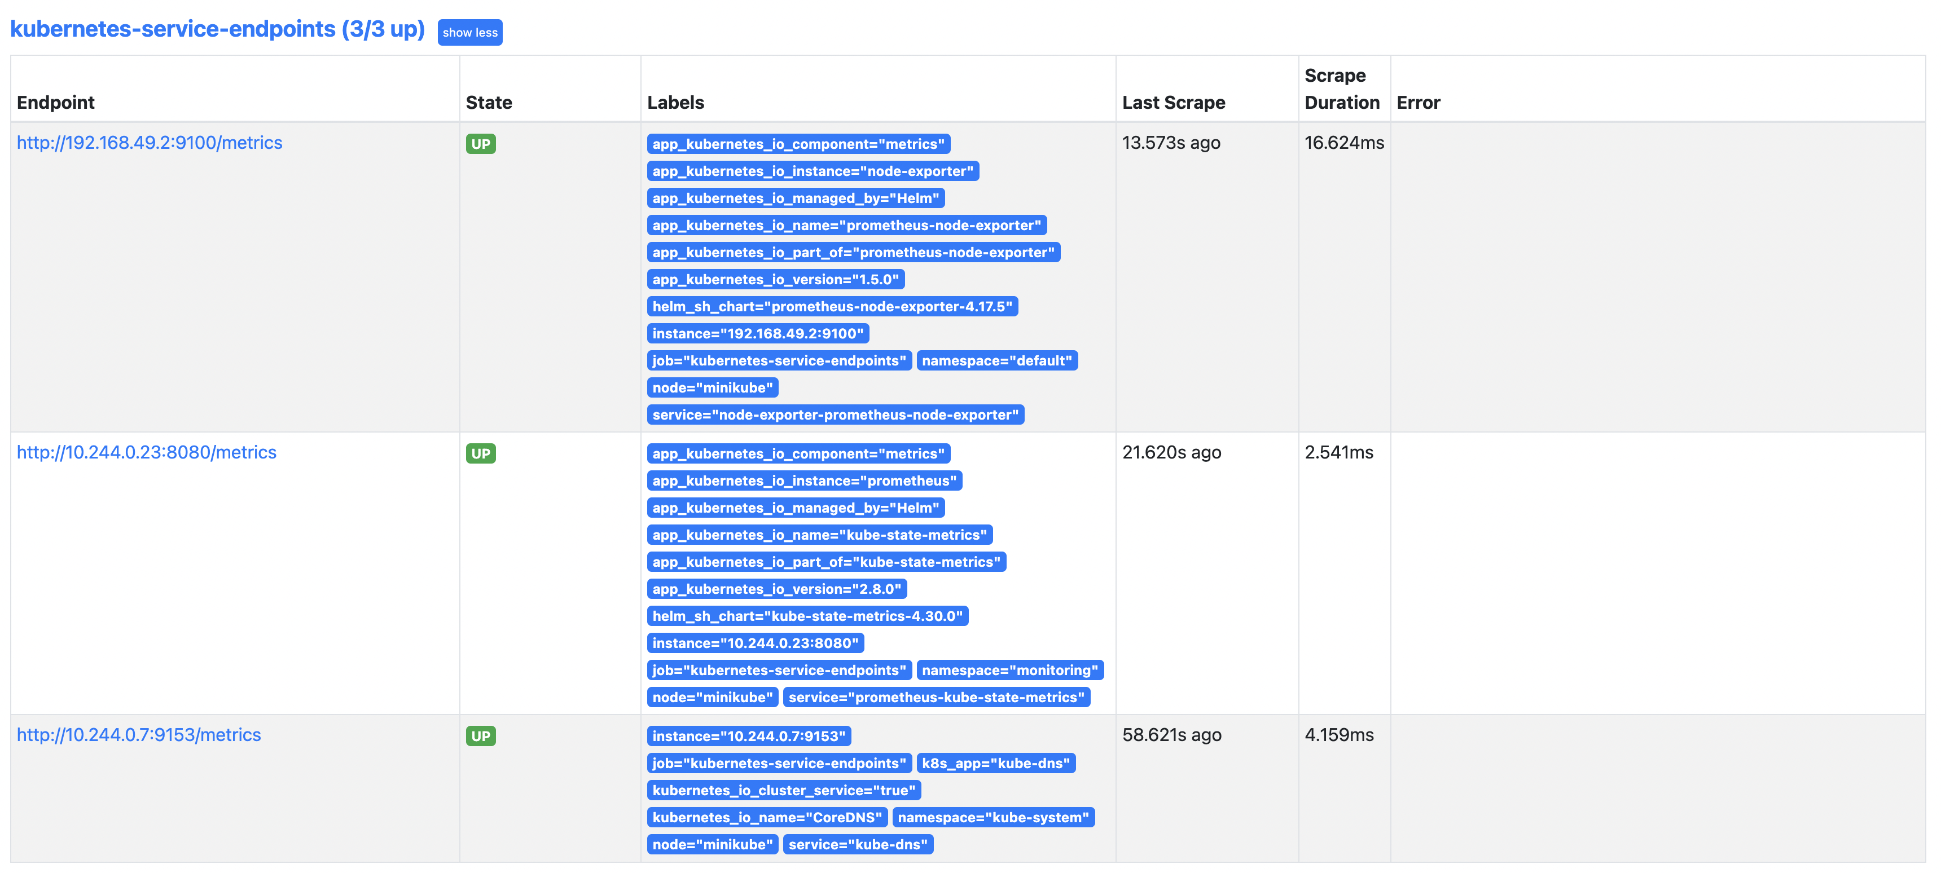
Task: Open http://10.244.0.7:9153/metrics endpoint
Action: pyautogui.click(x=139, y=734)
